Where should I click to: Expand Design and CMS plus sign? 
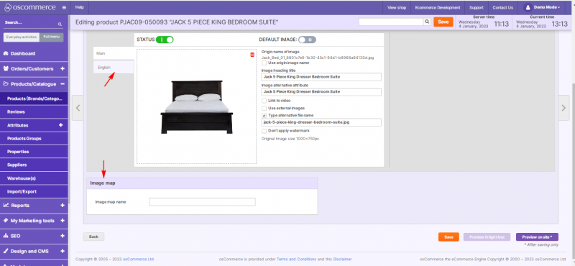(63, 252)
